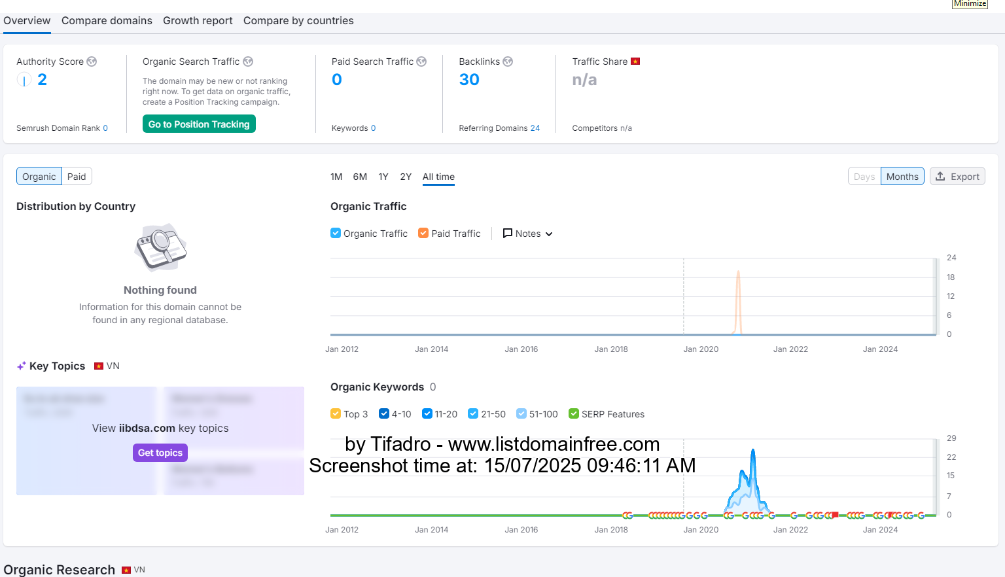
Task: Open the Paid Search Traffic 0 link
Action: point(337,80)
